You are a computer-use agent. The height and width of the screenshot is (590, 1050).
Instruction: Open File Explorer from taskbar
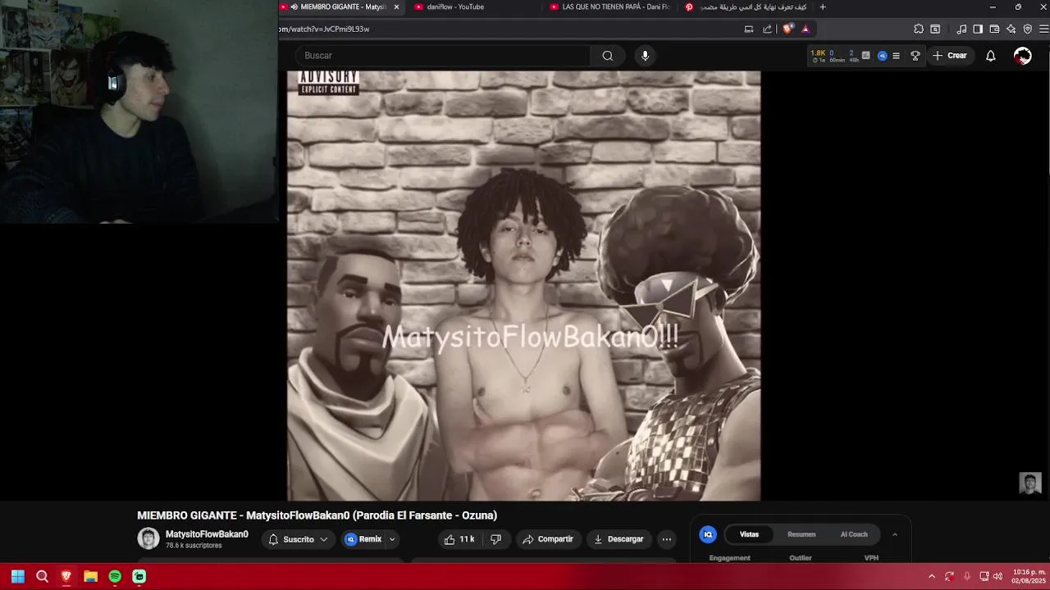(90, 576)
